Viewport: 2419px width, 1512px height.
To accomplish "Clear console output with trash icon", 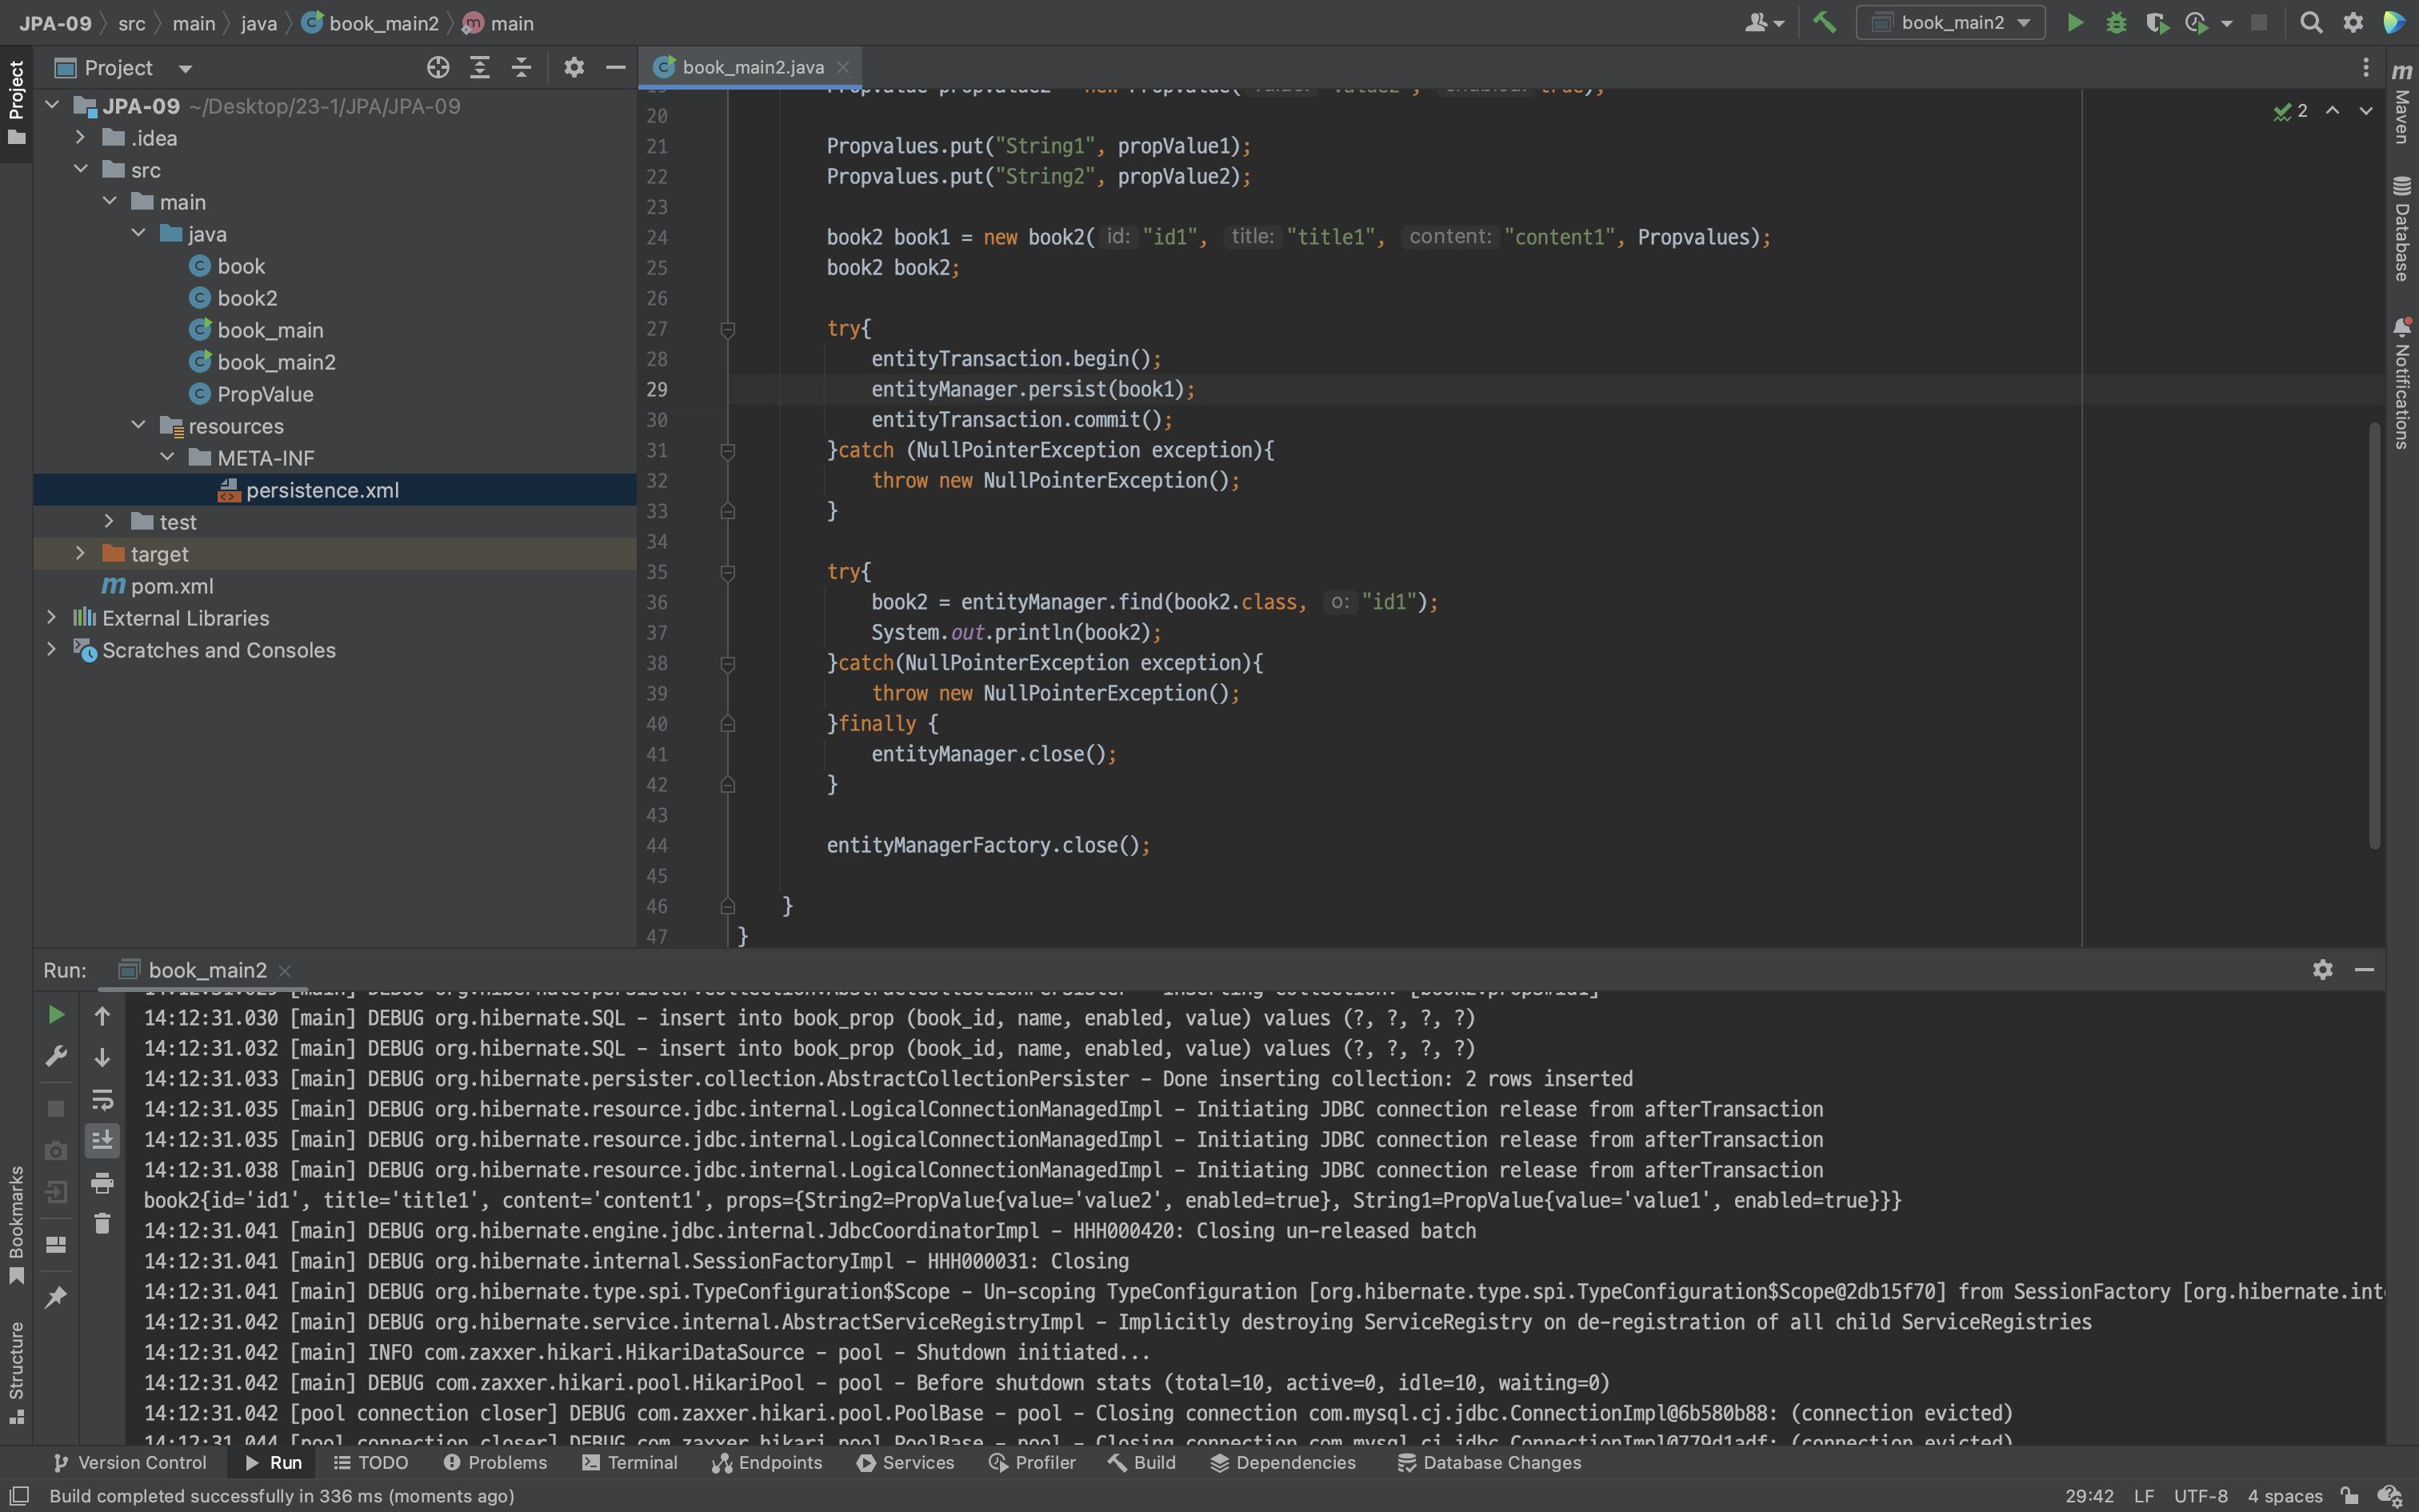I will point(102,1223).
